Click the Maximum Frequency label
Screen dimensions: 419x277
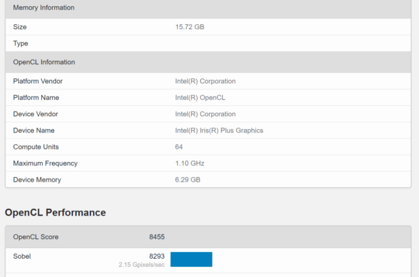coord(45,163)
